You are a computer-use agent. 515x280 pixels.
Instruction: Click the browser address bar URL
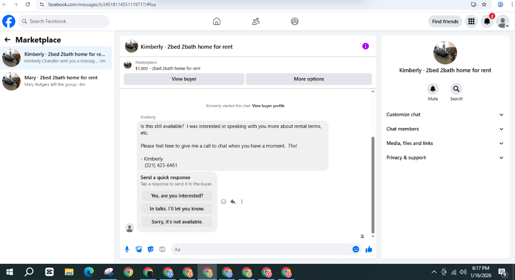click(x=102, y=4)
